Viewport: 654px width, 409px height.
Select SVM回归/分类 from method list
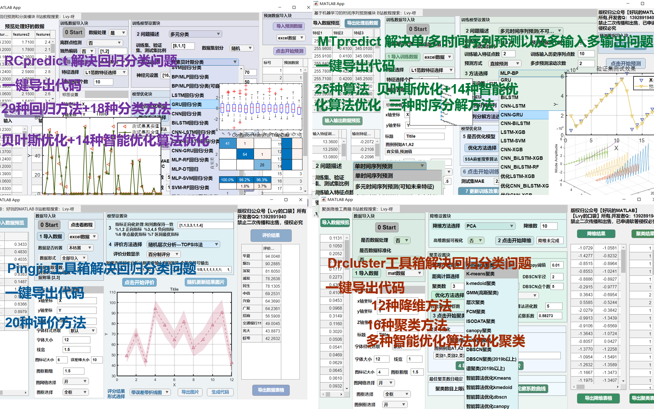186,67
